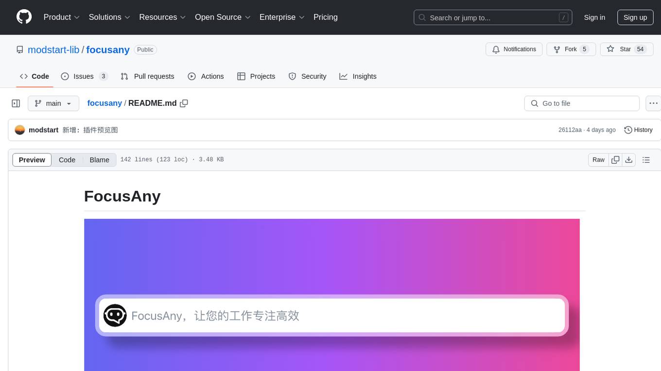This screenshot has width=661, height=371.
Task: Copy raw file contents
Action: pos(615,160)
